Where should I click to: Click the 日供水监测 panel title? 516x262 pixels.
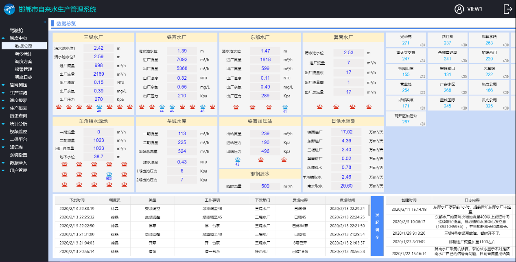pyautogui.click(x=343, y=121)
